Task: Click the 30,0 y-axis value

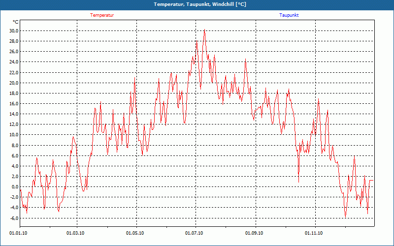Action: 14,31
